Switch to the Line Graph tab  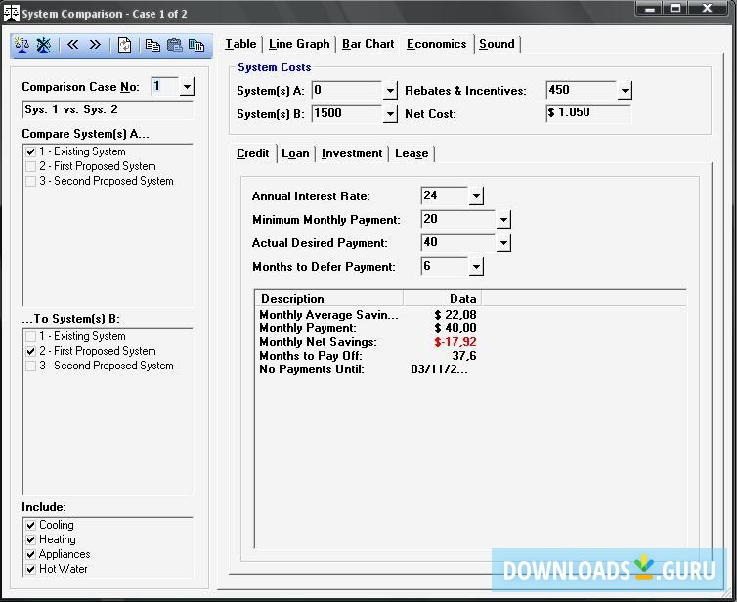(299, 44)
